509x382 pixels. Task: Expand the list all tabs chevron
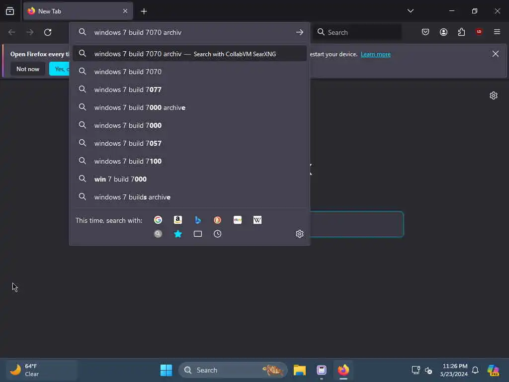[410, 11]
